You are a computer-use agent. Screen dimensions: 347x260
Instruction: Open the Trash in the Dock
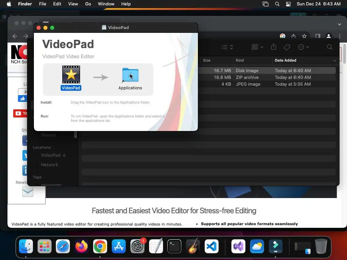click(x=321, y=246)
